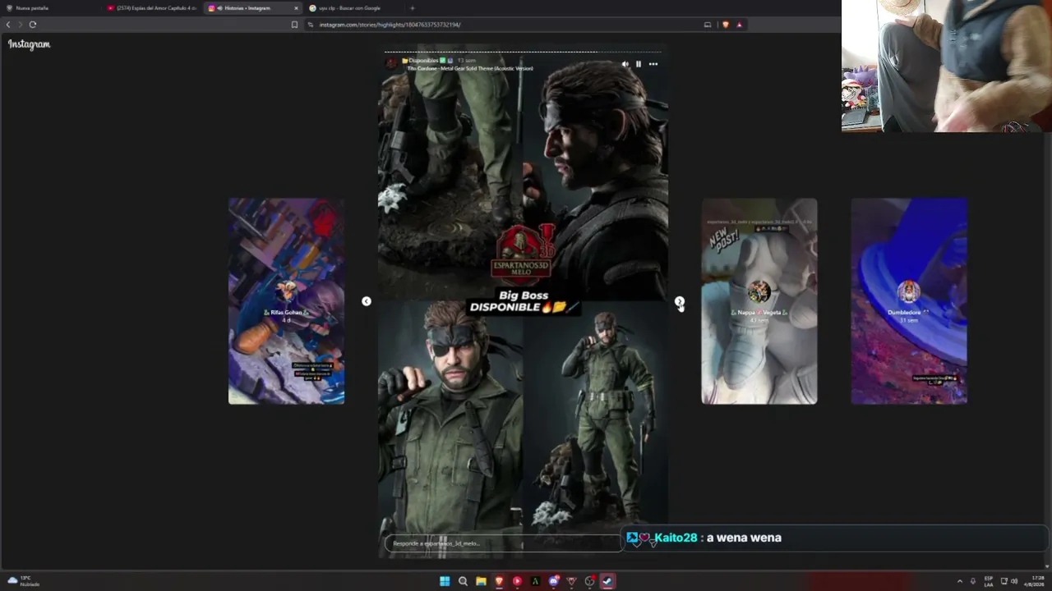This screenshot has width=1052, height=591.
Task: Switch to the Espías del Amor YouTube tab
Action: point(153,8)
